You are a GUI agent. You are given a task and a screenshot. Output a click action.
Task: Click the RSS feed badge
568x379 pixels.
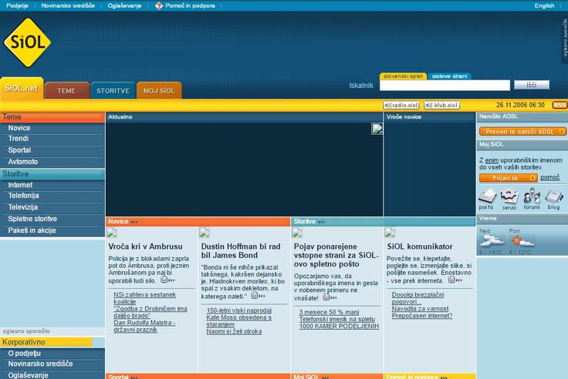pos(559,105)
